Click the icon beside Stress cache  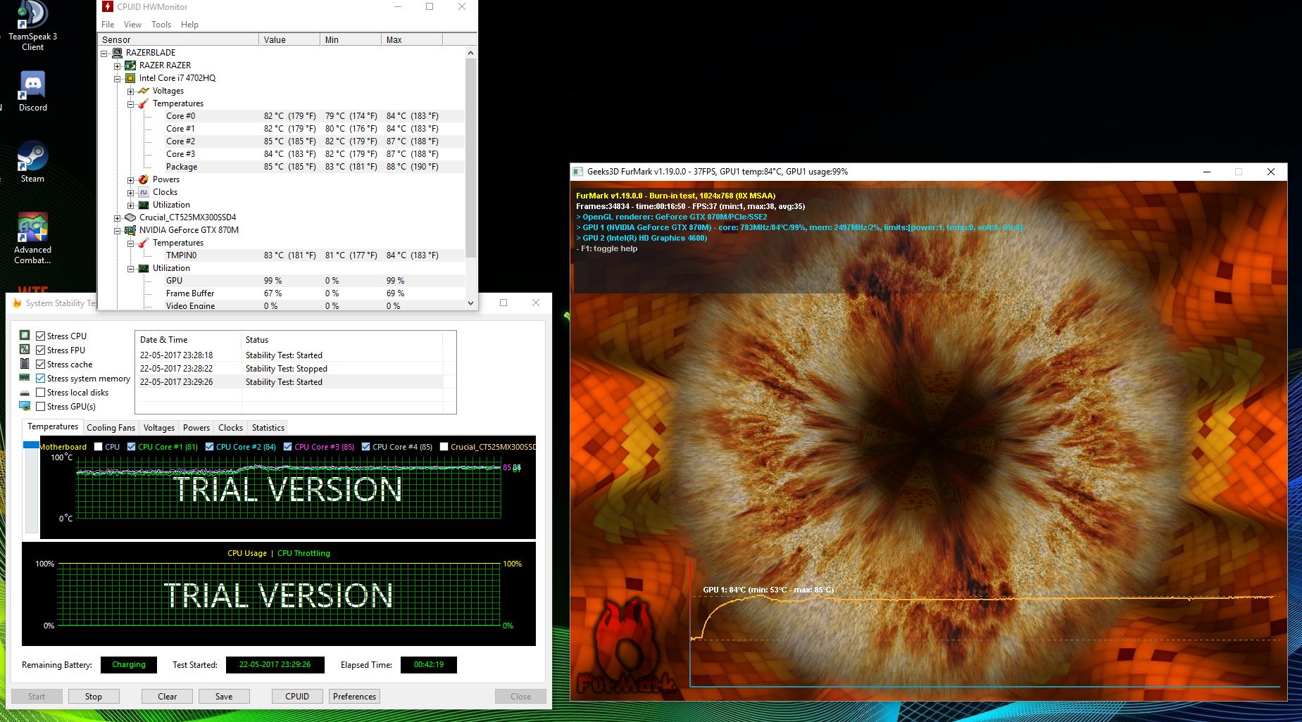click(25, 364)
